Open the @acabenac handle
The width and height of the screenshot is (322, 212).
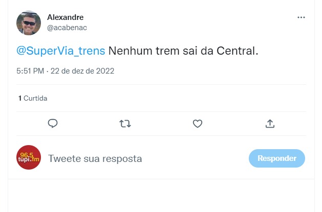64,27
